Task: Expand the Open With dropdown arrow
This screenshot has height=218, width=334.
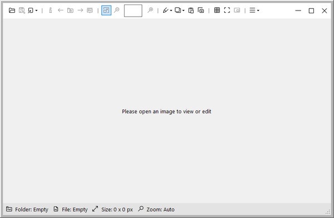Action: (36, 11)
